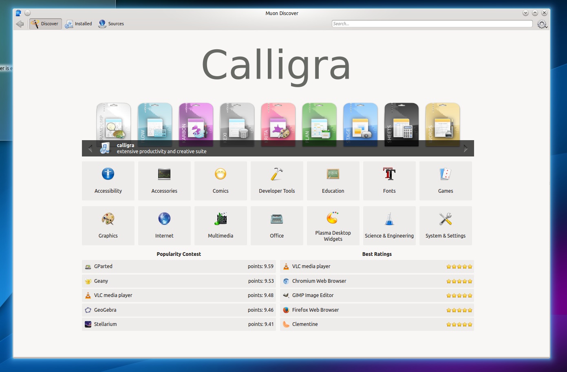Open the Accessibility category
Screen dimensions: 567x372
pos(108,181)
